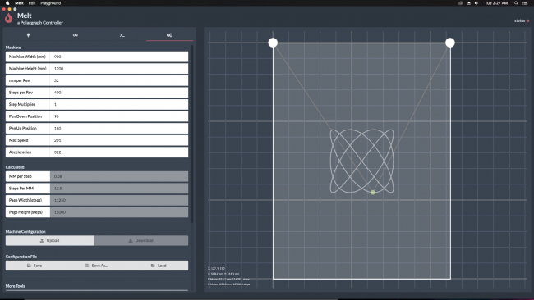Image resolution: width=534 pixels, height=300 pixels.
Task: Click Save As configuration file button
Action: coord(97,266)
